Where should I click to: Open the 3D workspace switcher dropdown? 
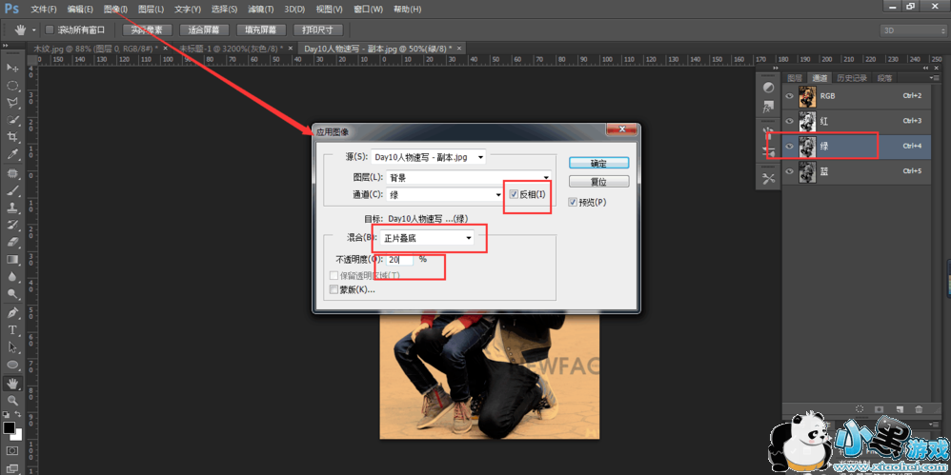(x=916, y=30)
